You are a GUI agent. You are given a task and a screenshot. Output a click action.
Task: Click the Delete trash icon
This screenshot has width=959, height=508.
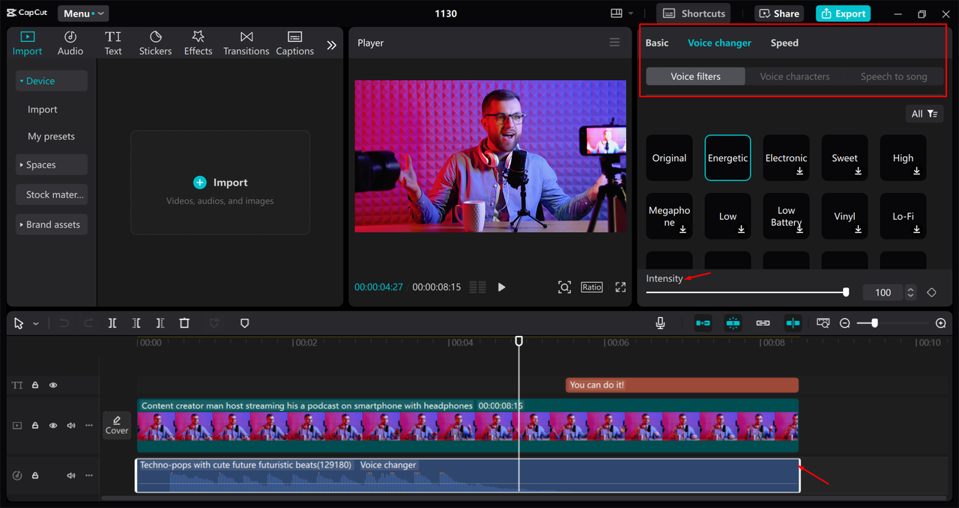pyautogui.click(x=184, y=323)
